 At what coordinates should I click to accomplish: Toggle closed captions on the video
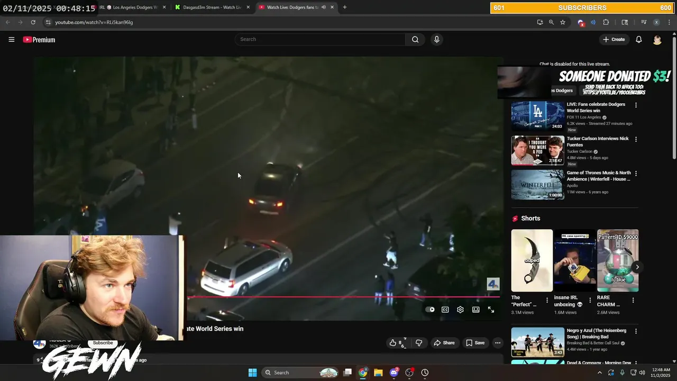445,310
